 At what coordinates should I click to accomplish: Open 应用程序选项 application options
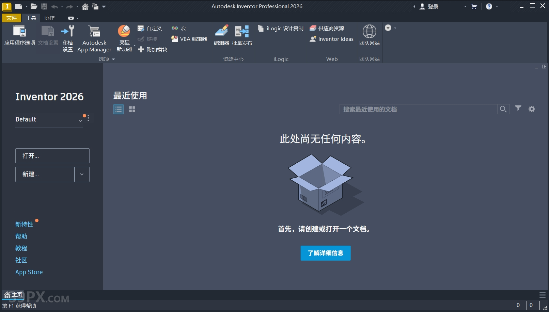point(19,35)
